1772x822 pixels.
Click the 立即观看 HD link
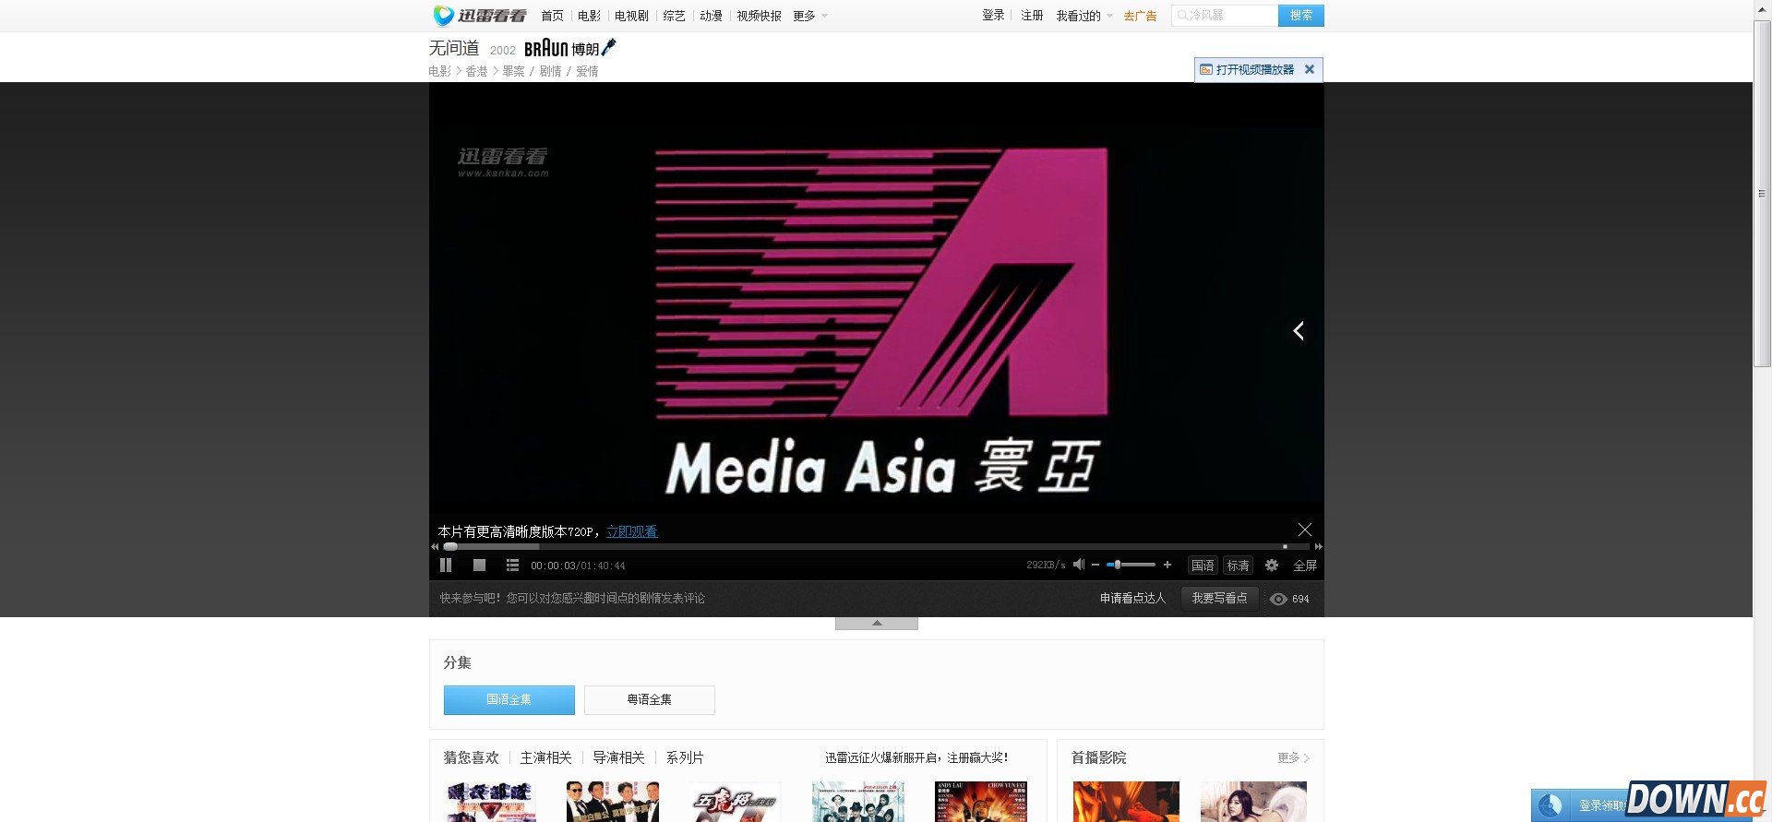point(632,531)
